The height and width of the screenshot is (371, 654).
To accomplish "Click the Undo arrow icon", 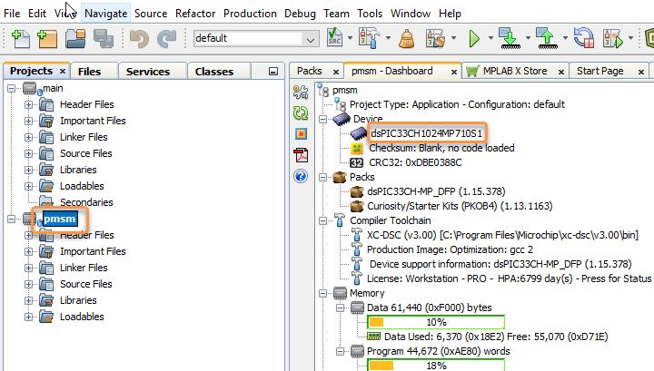I will [139, 39].
